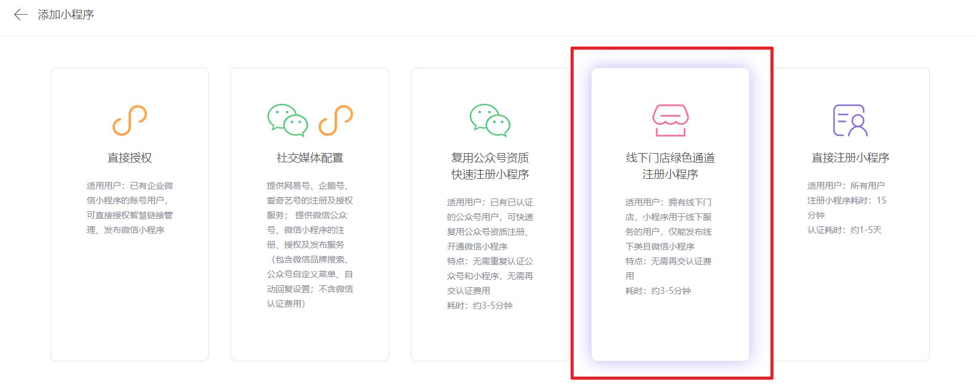The image size is (976, 386).
Task: Select the 复用公众号资质 快速注册小程序 title
Action: (490, 166)
